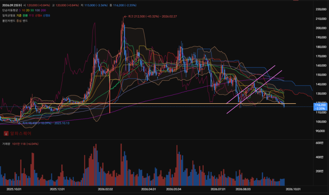
Task: Click 100,000 on the price axis
Action: pos(321,122)
